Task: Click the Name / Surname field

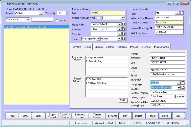Action: [169, 23]
